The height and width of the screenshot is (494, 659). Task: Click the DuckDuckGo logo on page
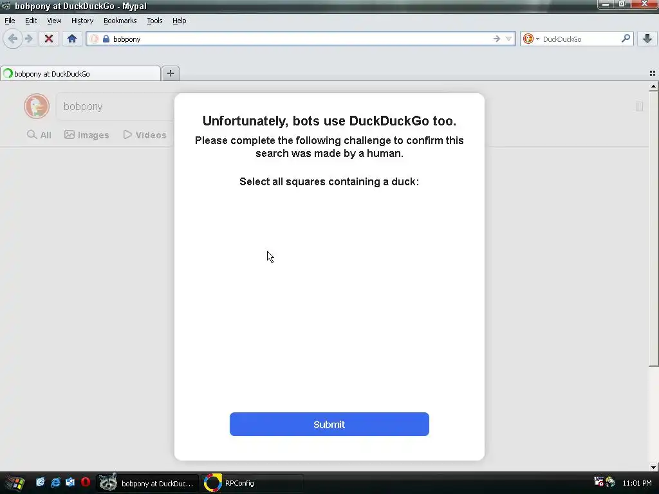(37, 106)
